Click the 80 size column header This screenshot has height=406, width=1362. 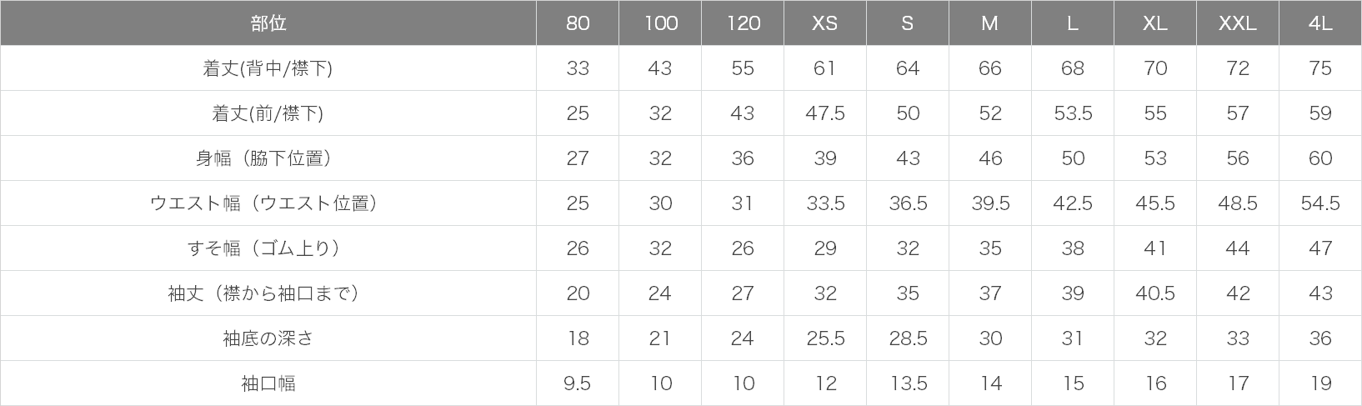click(577, 23)
